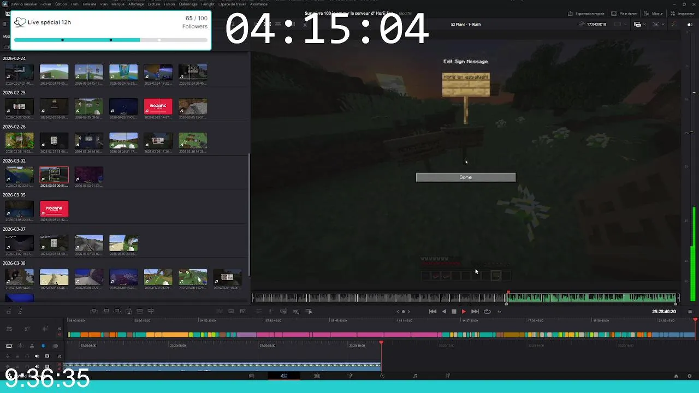
Task: Click the media pool vertical scrollbar
Action: (249, 216)
